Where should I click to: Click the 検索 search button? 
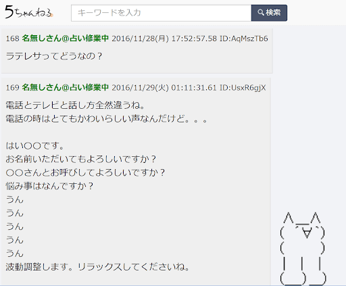click(x=269, y=13)
